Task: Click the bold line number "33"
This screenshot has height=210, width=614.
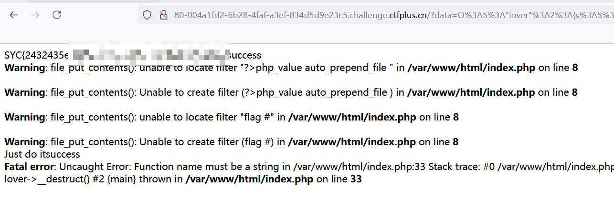Action: 356,180
